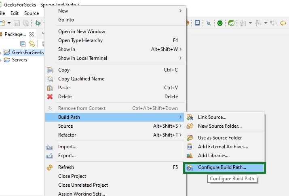Click the New file toolbar icon
Image resolution: width=289 pixels, height=196 pixels.
click(x=2, y=23)
